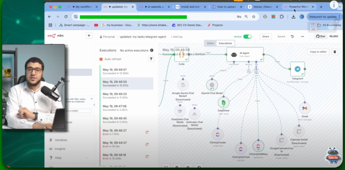Select execution May 19, 09:47:06
The image size is (345, 170).
click(x=127, y=108)
